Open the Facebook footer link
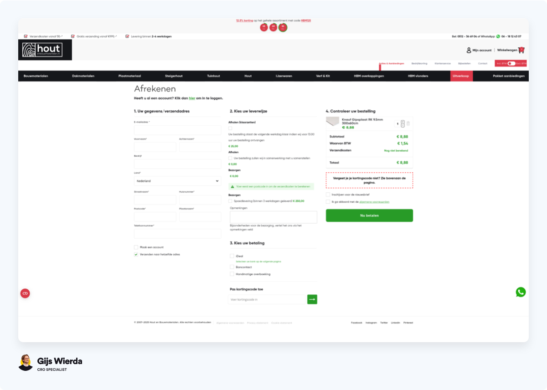 click(x=356, y=323)
